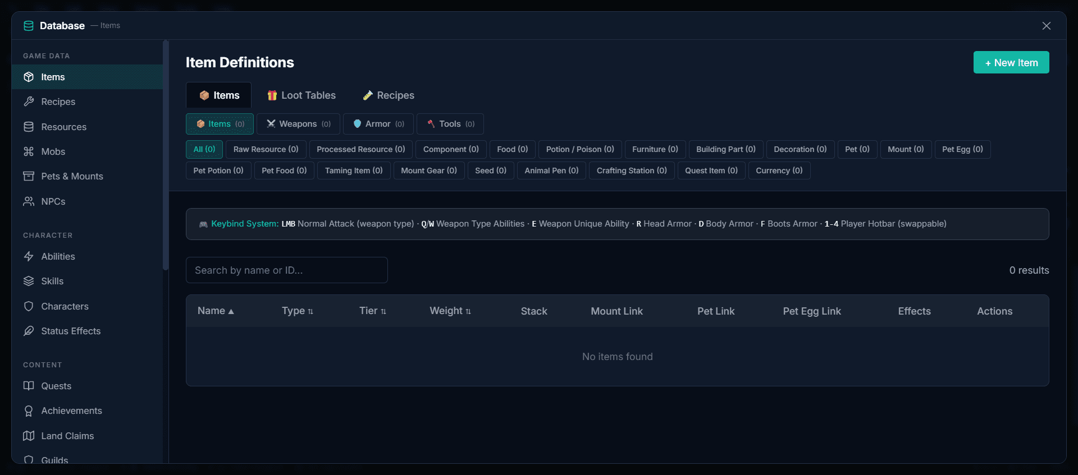Filter by Seed (0) chip
This screenshot has width=1078, height=475.
[x=491, y=170]
